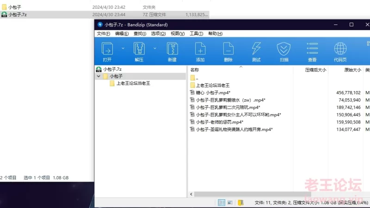Image resolution: width=370 pixels, height=208 pixels.
Task: Switch to details list view in status bar
Action: pos(222,202)
